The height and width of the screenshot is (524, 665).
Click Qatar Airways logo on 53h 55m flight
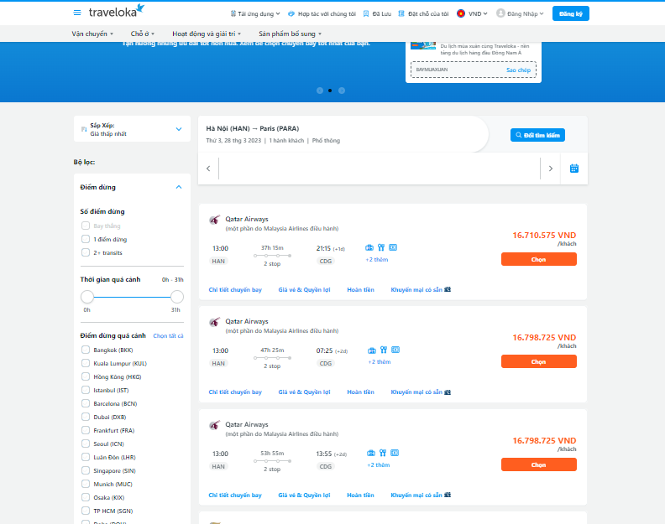pyautogui.click(x=215, y=425)
